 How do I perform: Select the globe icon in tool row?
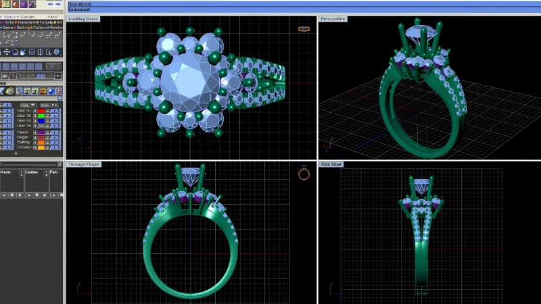[57, 52]
